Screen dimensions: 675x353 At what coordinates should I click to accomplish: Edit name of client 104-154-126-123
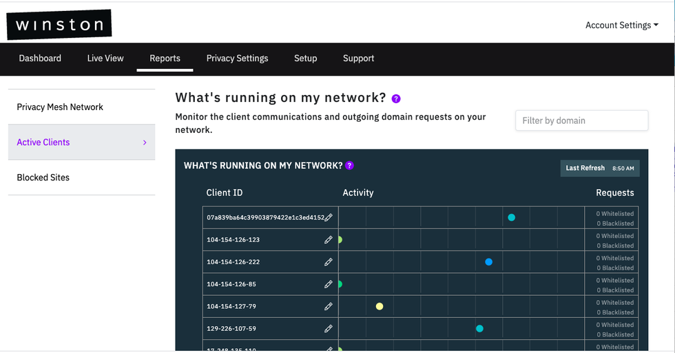click(329, 240)
